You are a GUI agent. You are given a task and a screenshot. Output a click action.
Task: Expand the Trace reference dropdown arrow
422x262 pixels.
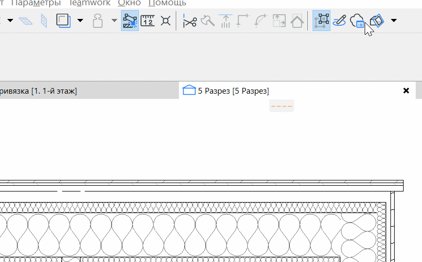[80, 21]
